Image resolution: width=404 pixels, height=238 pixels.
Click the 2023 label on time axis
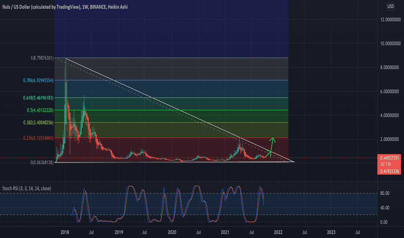click(x=331, y=232)
